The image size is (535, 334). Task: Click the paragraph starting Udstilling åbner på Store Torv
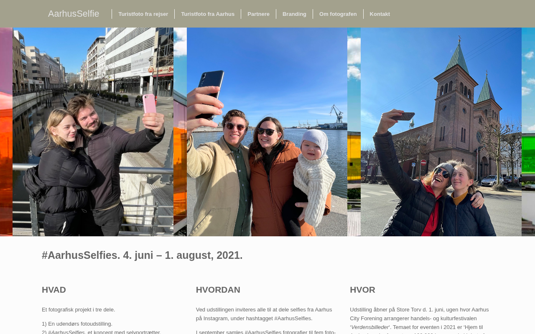[x=420, y=320]
